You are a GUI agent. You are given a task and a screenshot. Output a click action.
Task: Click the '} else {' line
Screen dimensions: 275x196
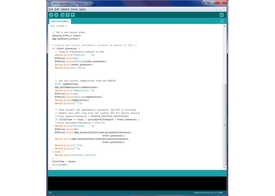tap(57, 152)
